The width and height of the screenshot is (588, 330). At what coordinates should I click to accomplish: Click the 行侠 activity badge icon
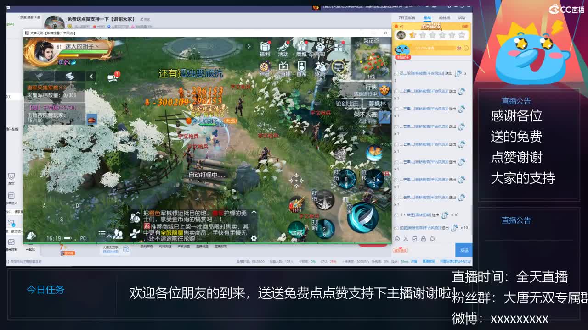pos(384,90)
